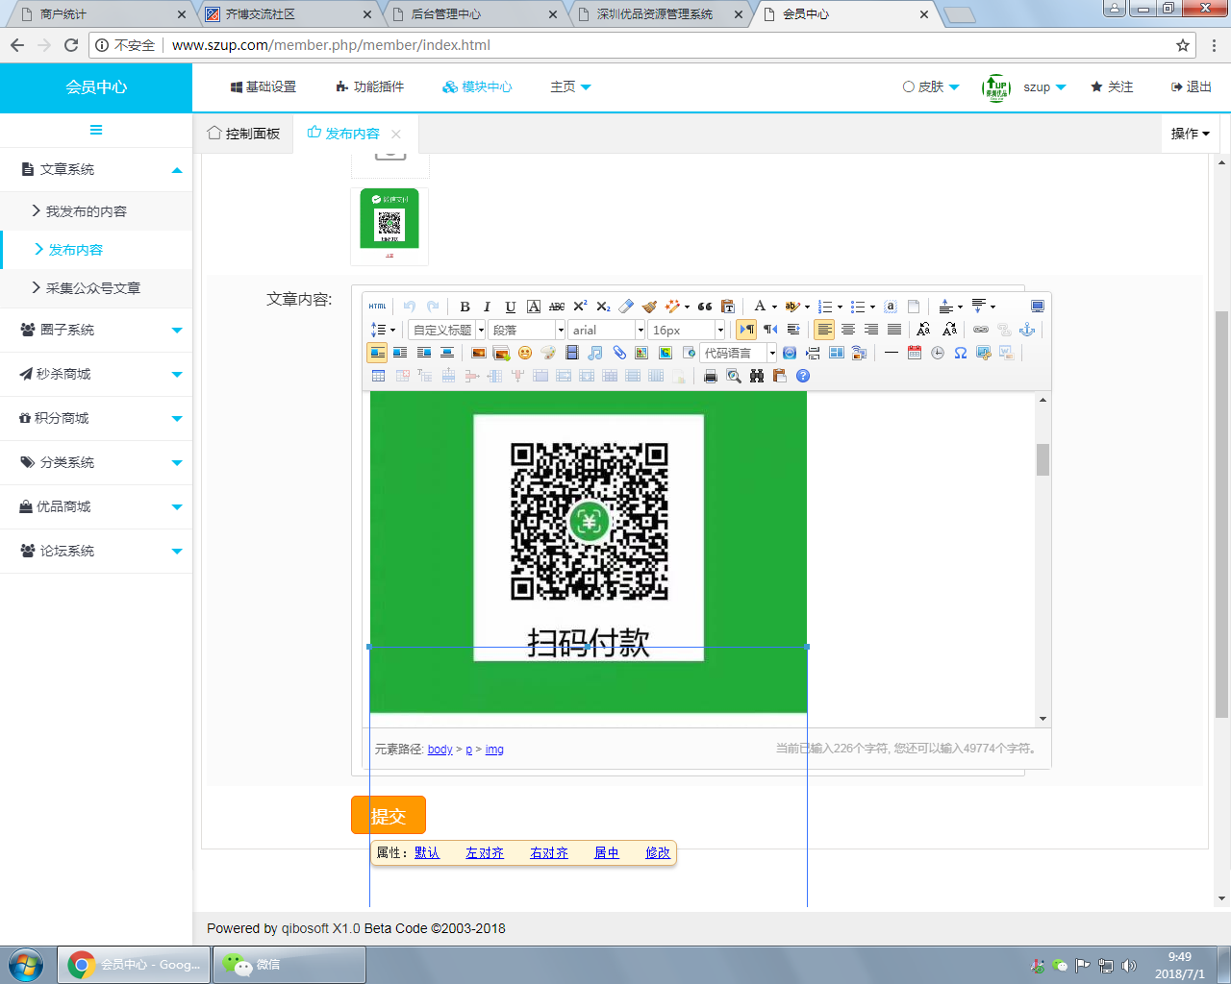Click the paste as plain text icon
The image size is (1231, 984).
click(x=728, y=307)
